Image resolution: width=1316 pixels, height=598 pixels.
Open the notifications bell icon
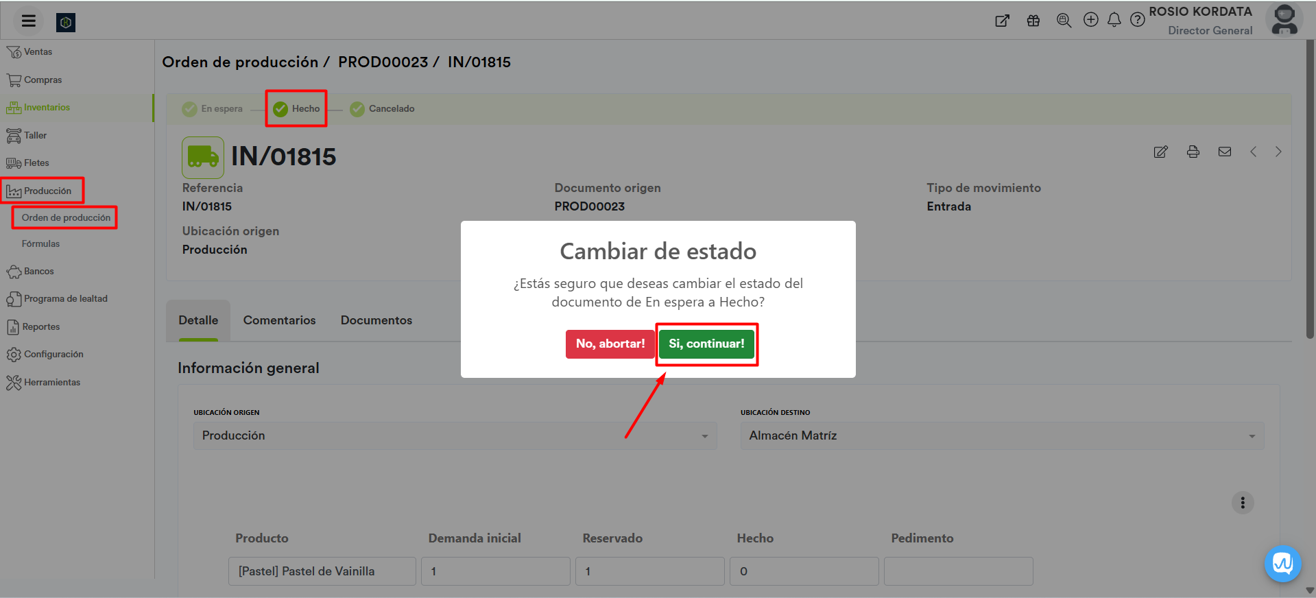point(1114,20)
